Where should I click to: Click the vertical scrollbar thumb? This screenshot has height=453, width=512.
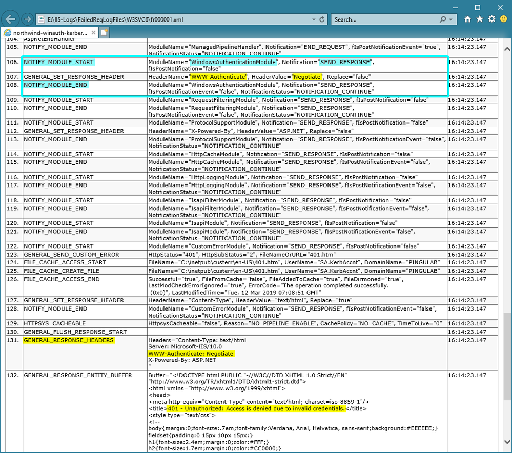coord(507,356)
